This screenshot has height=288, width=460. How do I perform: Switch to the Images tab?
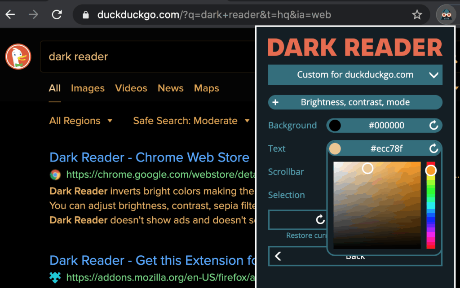point(88,88)
